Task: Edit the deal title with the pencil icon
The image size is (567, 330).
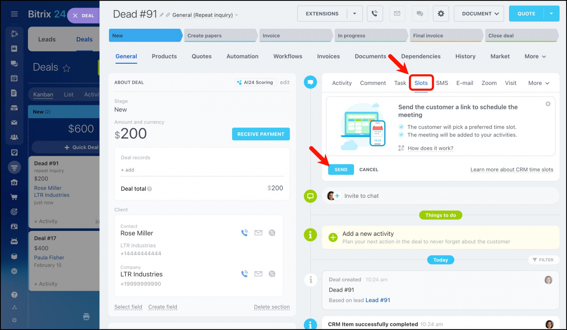Action: tap(162, 15)
